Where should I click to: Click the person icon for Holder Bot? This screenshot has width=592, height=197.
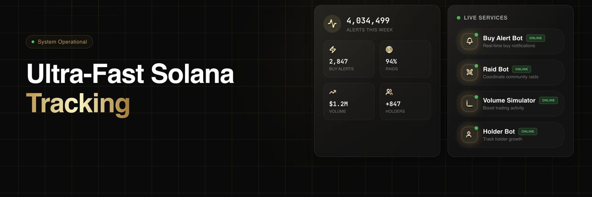[469, 135]
